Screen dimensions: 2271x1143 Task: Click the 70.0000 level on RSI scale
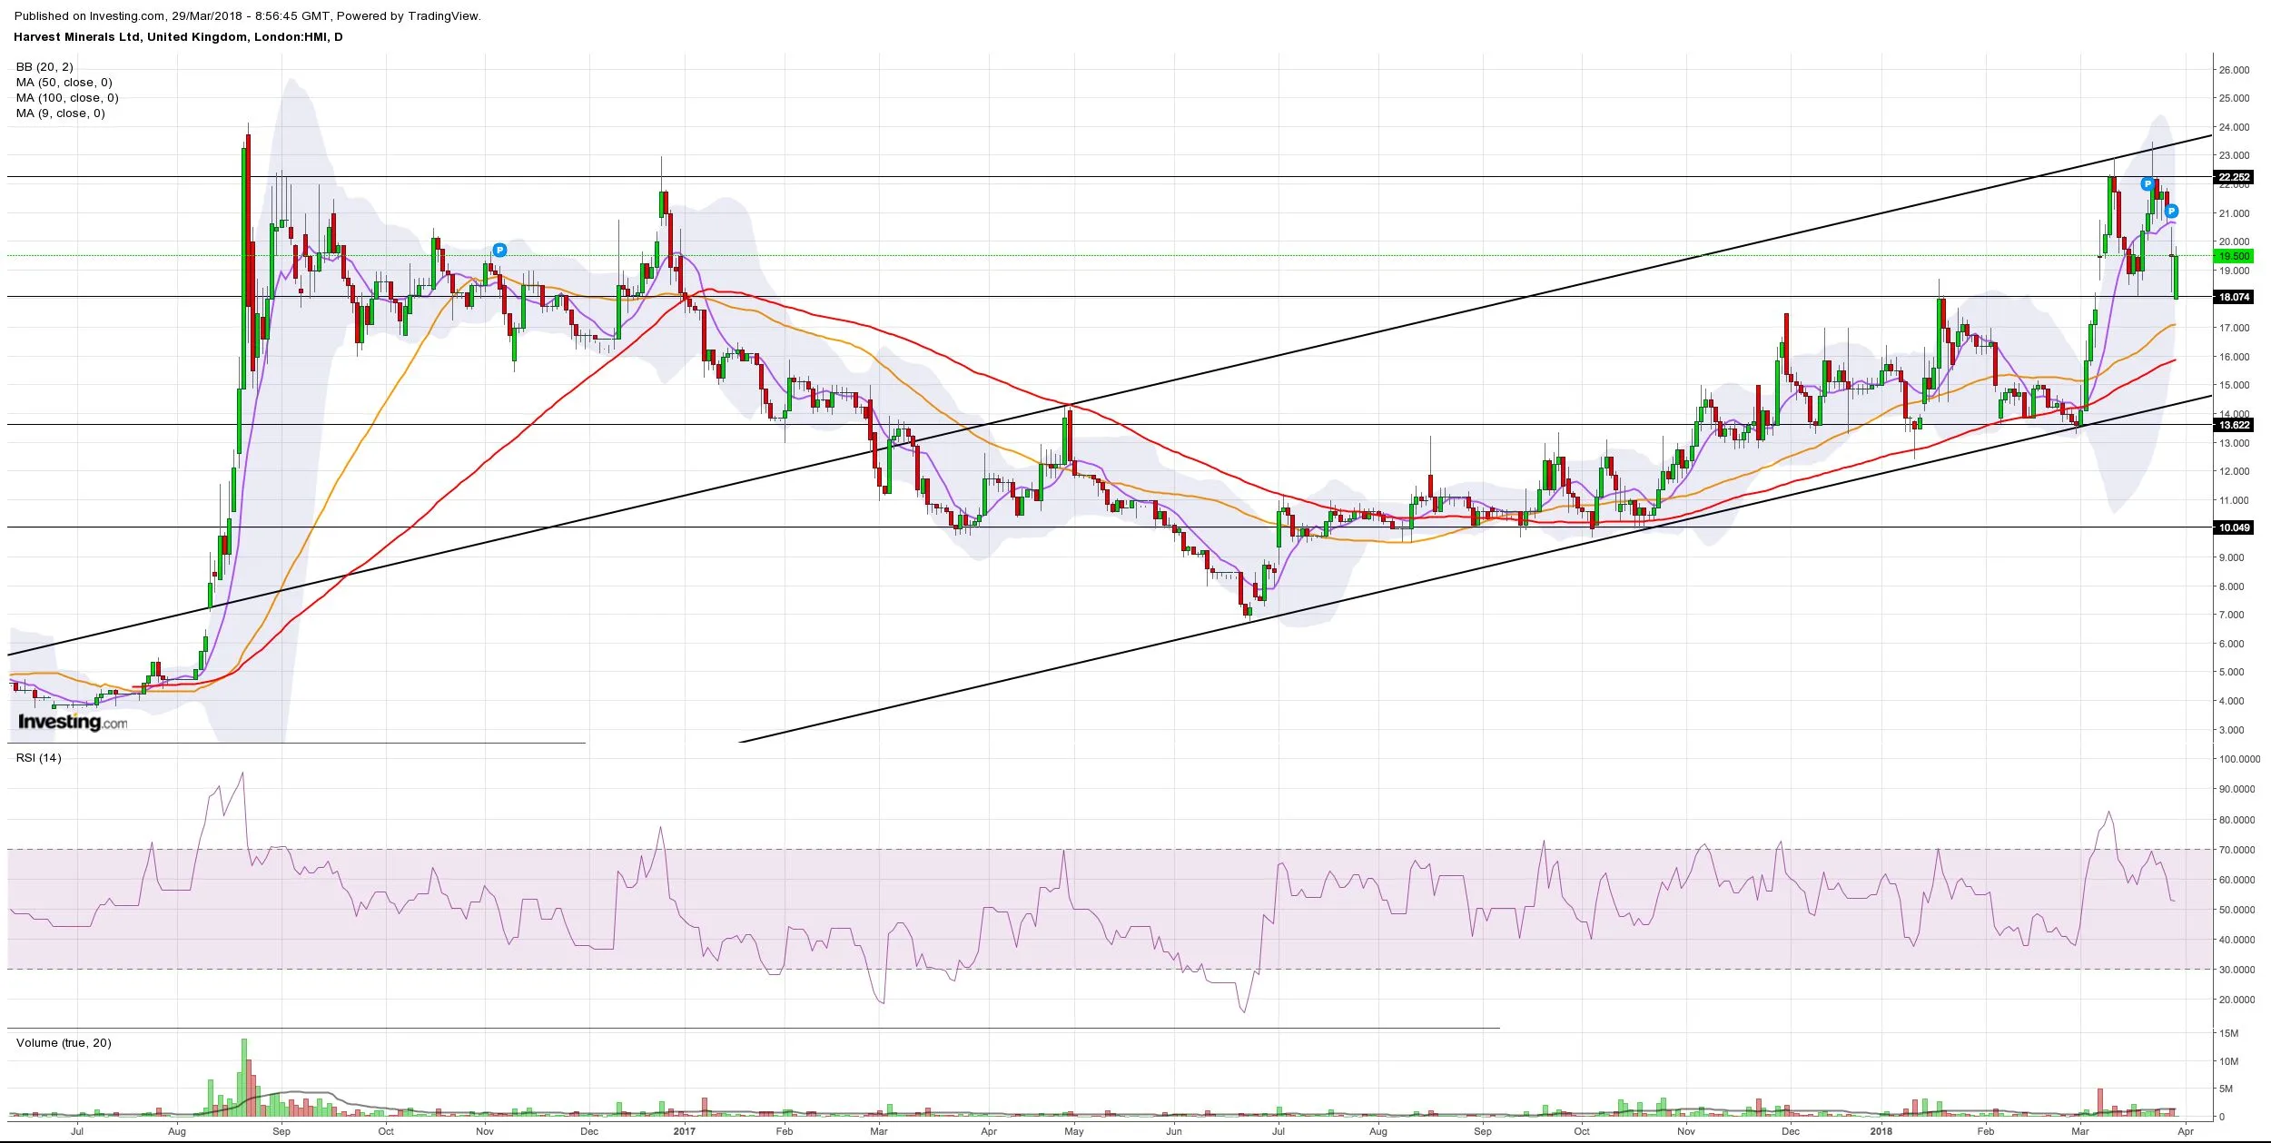click(2236, 850)
